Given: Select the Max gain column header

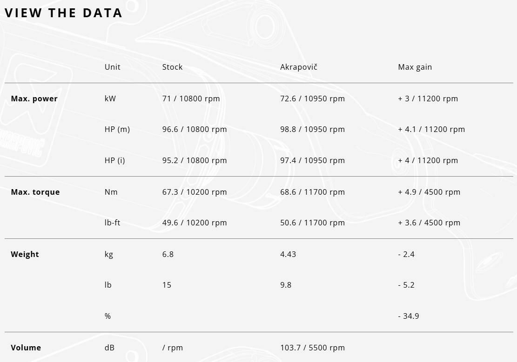Looking at the screenshot, I should click(415, 67).
